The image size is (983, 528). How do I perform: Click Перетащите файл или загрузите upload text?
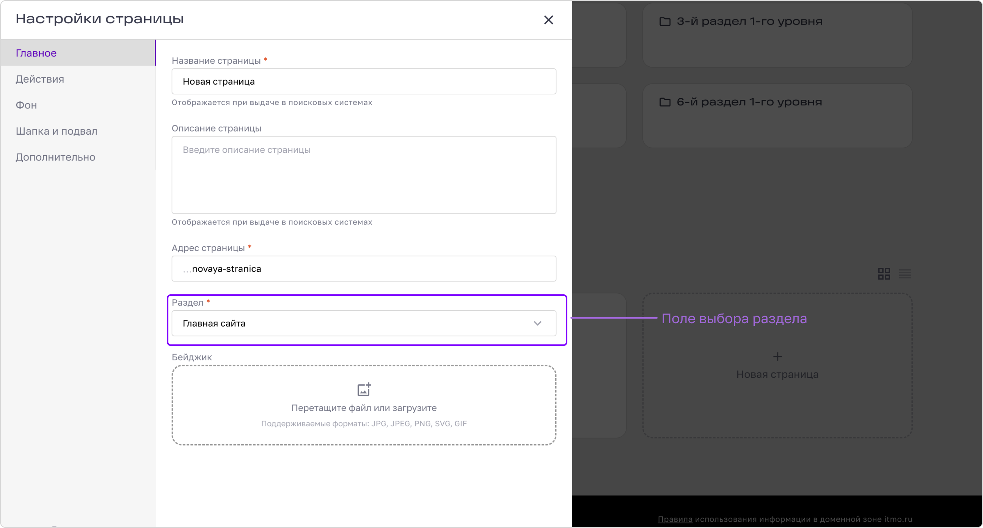(364, 408)
